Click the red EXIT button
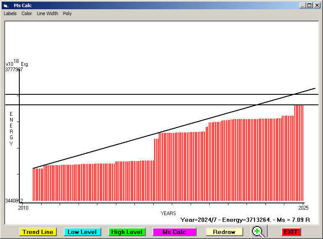This screenshot has width=323, height=239. click(x=291, y=232)
